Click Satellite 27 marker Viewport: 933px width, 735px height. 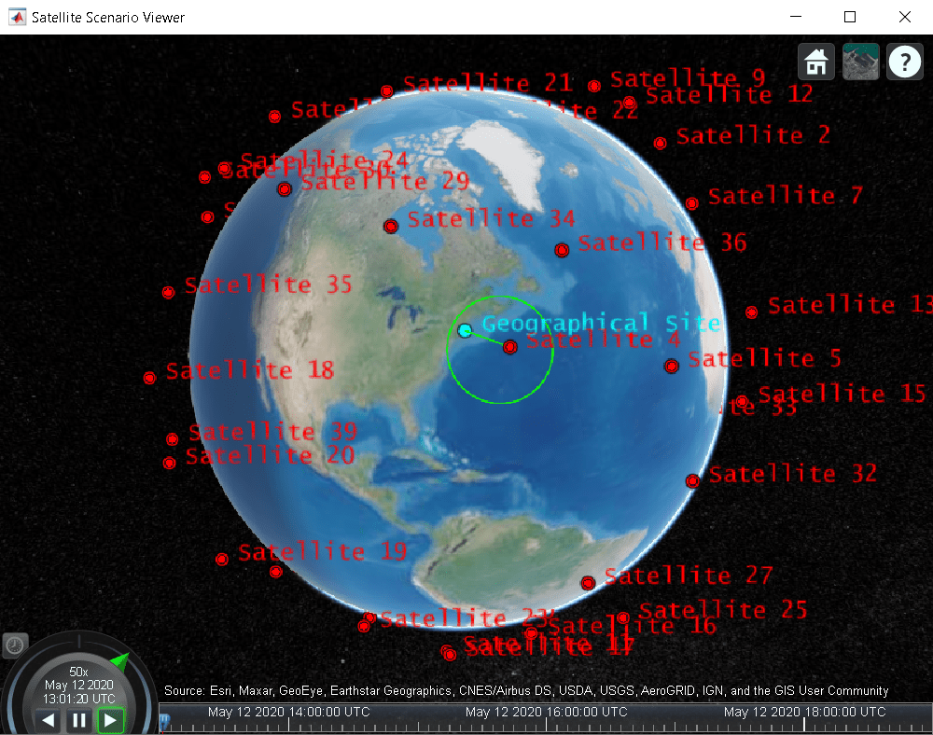coord(588,583)
